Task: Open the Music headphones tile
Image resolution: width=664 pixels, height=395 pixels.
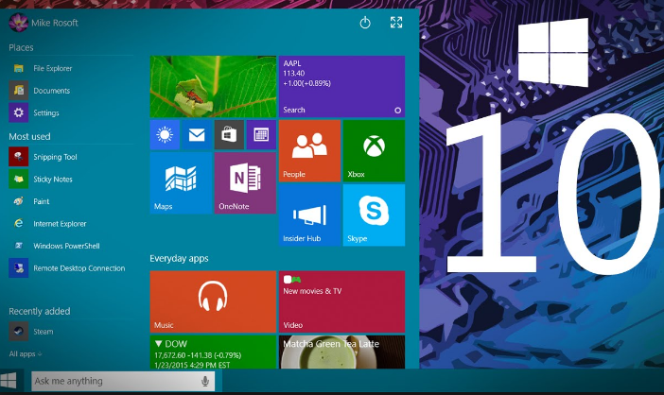Action: tap(213, 301)
